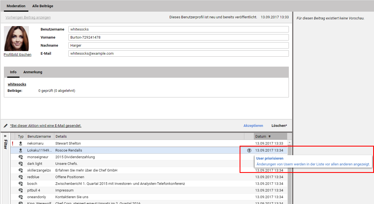Click into the Vorname input field
Viewport: 374px width, 204px height.
coord(178,37)
